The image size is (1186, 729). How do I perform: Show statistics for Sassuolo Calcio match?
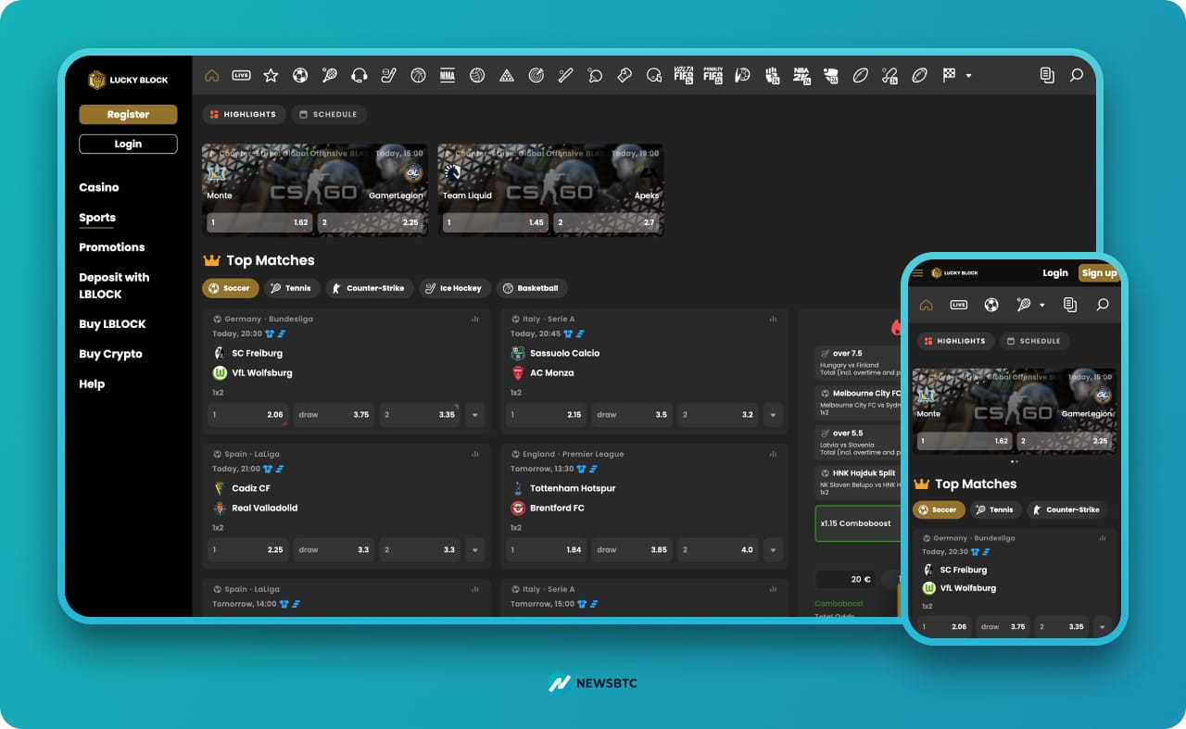[x=774, y=319]
